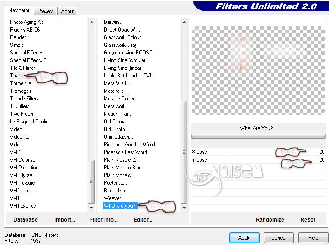
Task: Select the Direct Opacity filter
Action: pos(122,30)
